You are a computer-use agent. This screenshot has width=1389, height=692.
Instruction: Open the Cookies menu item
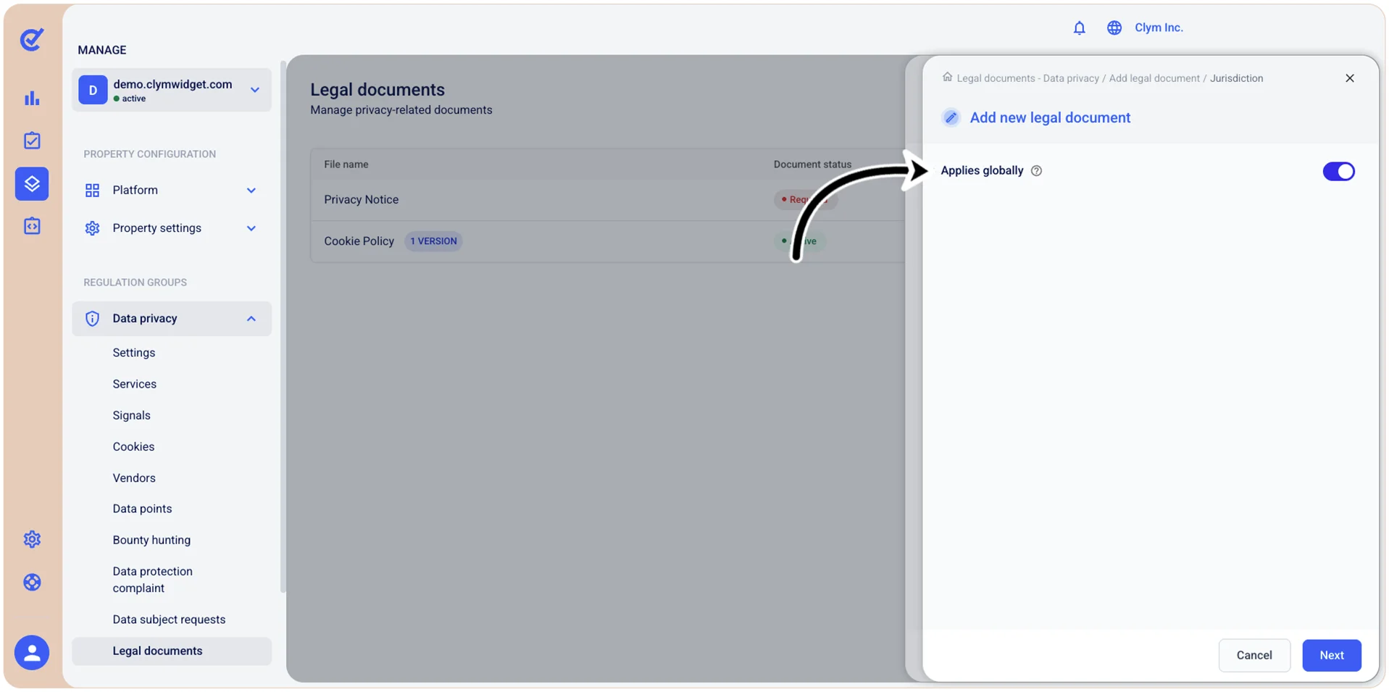tap(133, 446)
